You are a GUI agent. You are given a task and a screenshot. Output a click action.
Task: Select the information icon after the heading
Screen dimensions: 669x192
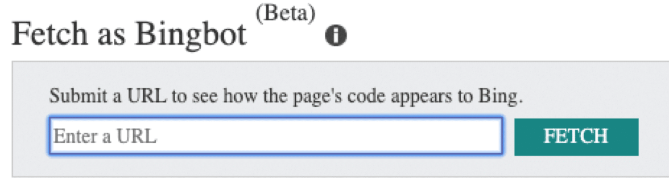tap(336, 36)
